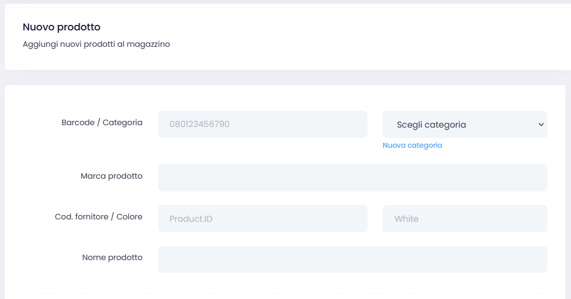Viewport: 571px width, 299px height.
Task: Click the Barcode / Categoria label
Action: 101,122
